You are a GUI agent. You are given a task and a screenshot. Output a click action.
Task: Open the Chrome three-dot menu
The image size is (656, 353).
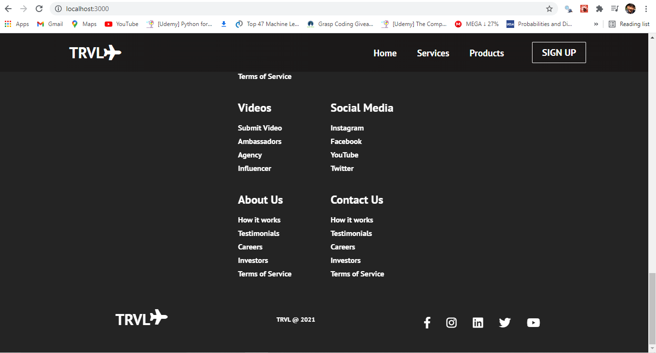646,9
